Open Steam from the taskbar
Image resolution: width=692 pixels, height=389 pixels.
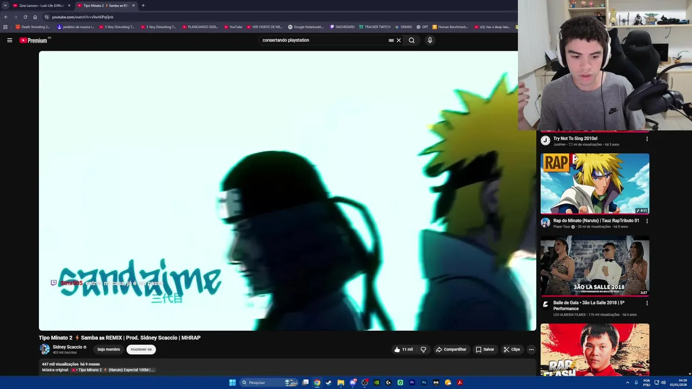click(x=329, y=383)
